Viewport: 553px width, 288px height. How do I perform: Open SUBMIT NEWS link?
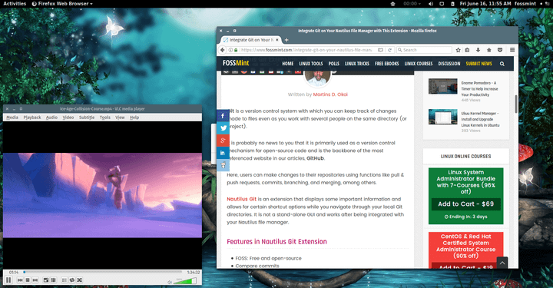[478, 64]
